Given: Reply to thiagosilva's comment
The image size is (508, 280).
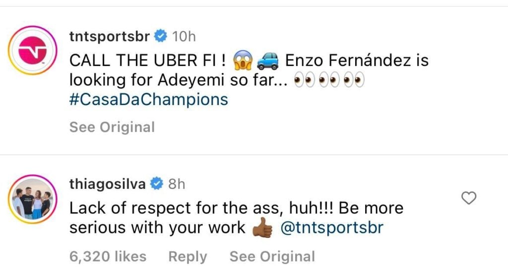Looking at the screenshot, I should (188, 257).
